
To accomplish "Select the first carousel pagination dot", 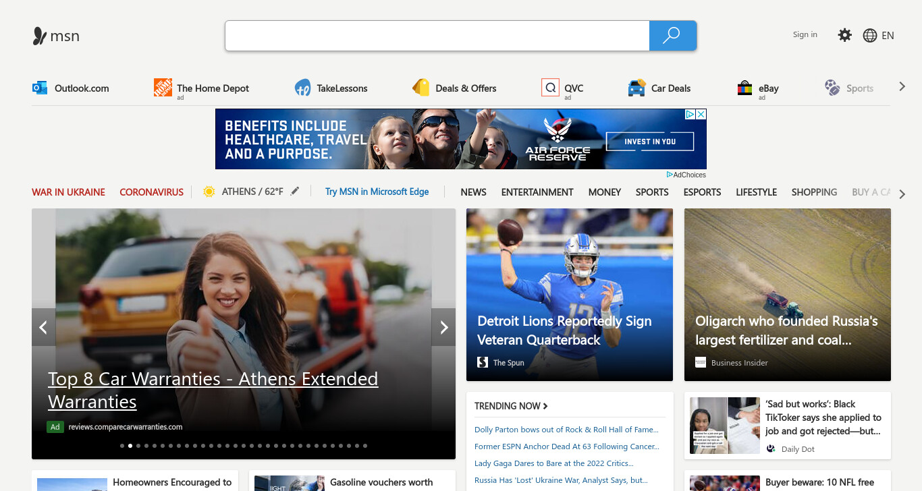I will (x=122, y=446).
